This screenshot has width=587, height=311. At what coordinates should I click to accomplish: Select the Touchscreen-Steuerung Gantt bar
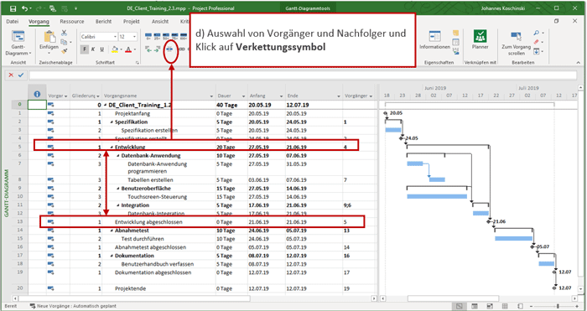tap(437, 196)
